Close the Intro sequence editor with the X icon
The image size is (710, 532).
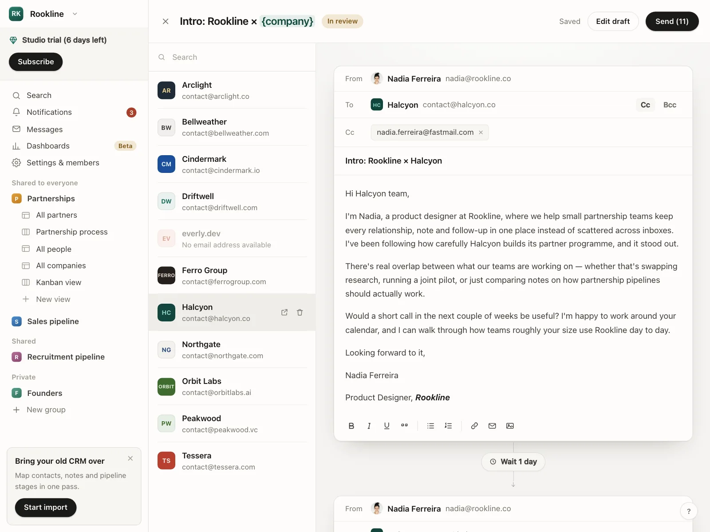coord(166,21)
